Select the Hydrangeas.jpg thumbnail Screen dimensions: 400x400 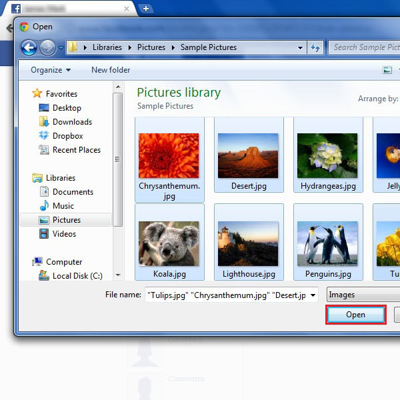328,155
